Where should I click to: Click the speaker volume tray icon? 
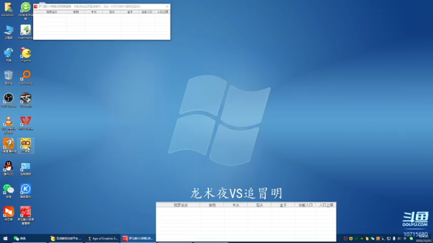tap(399, 239)
